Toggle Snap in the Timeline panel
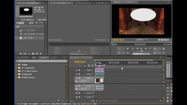 click(85, 66)
